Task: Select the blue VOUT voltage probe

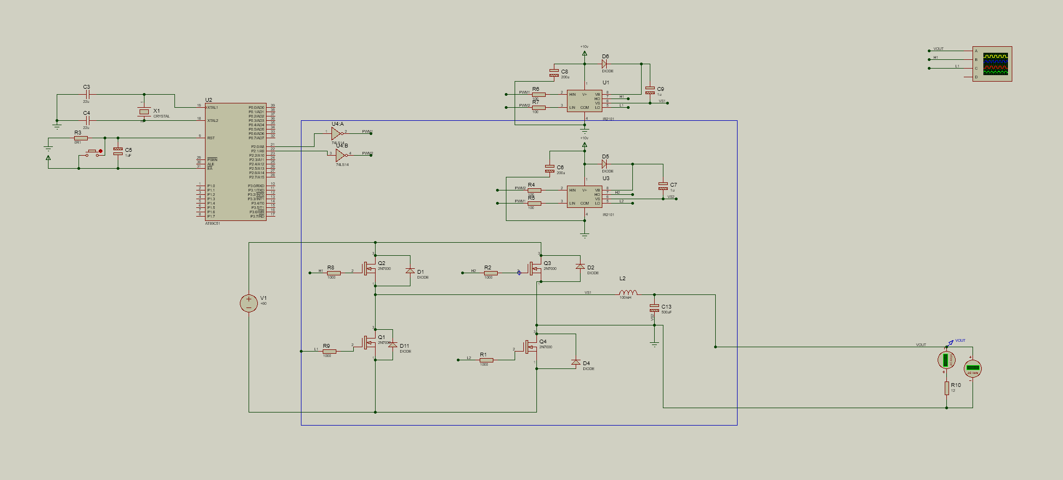Action: pos(951,343)
